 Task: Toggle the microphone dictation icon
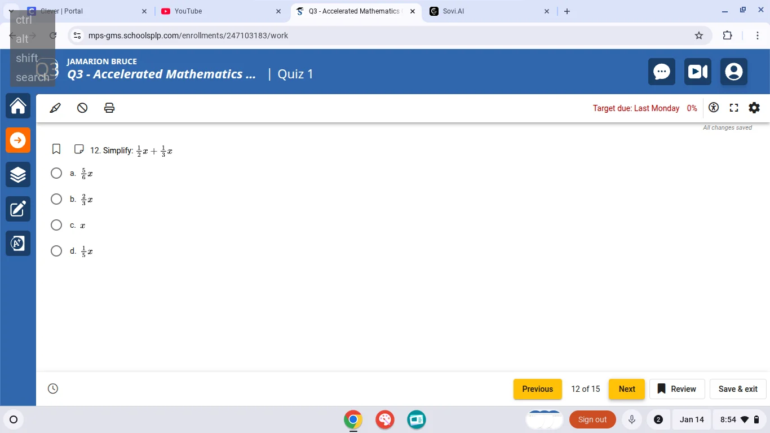click(632, 419)
